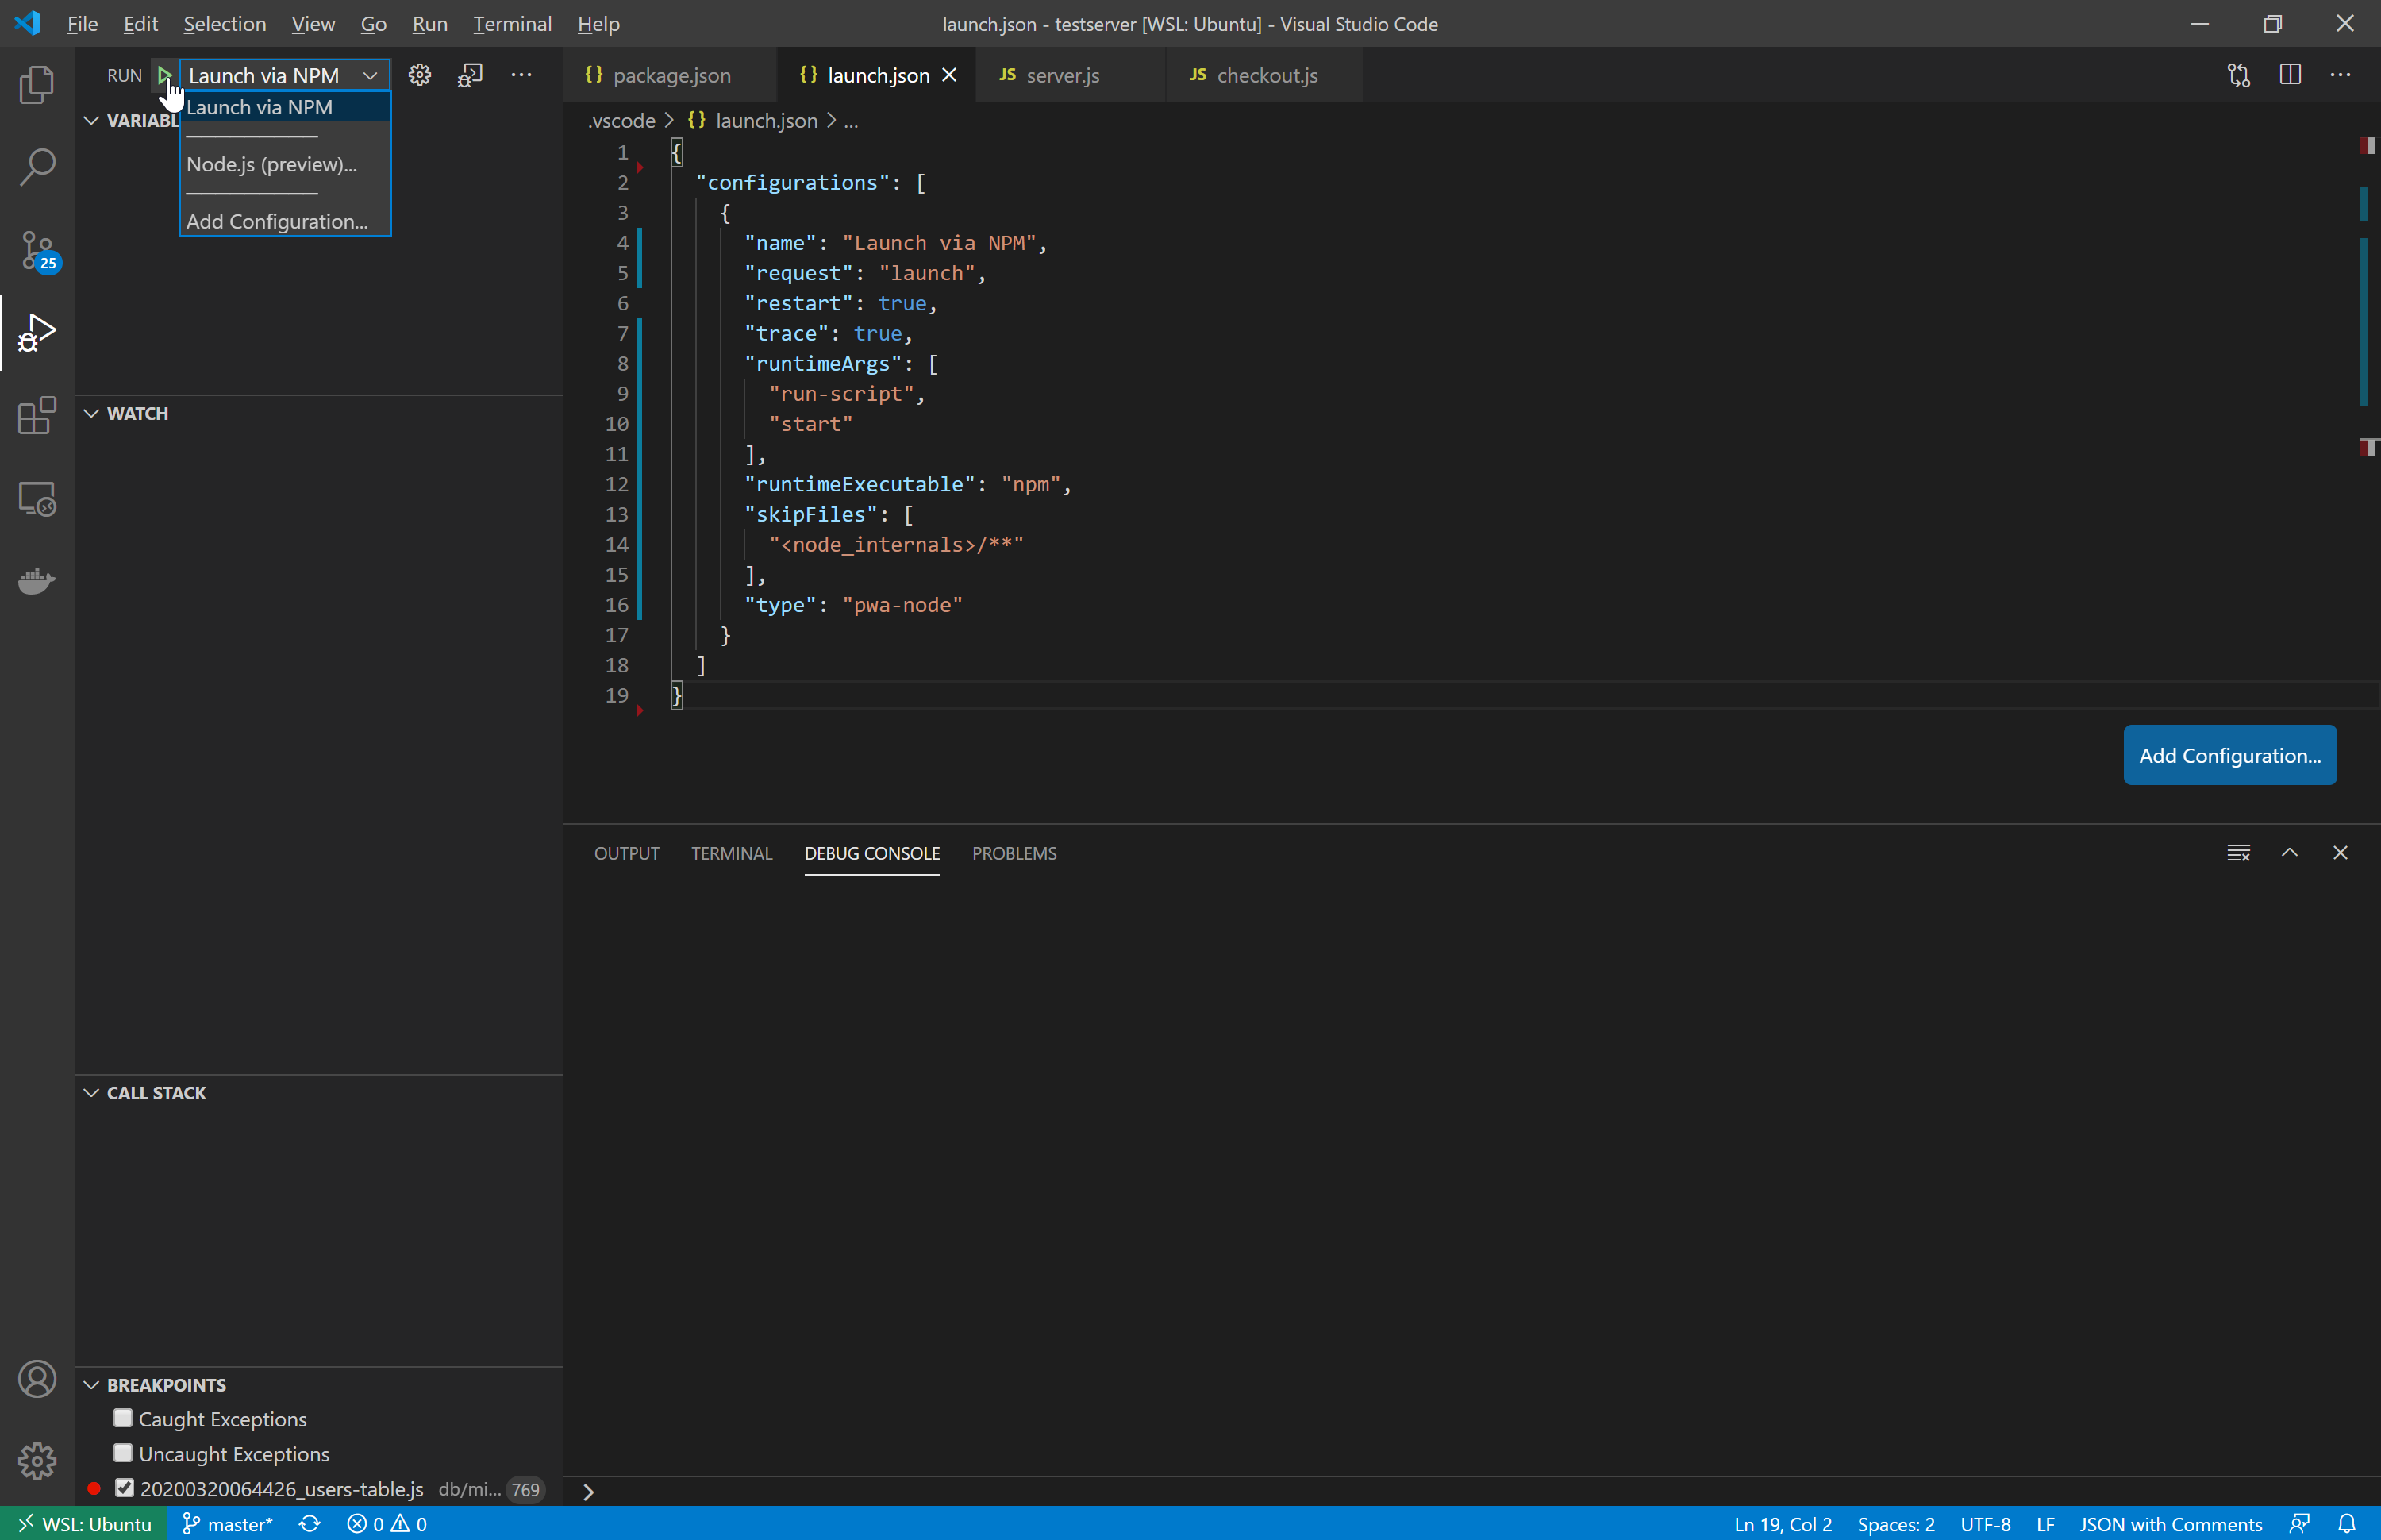Click the Add Configuration button
This screenshot has height=1540, width=2381.
pos(2228,755)
